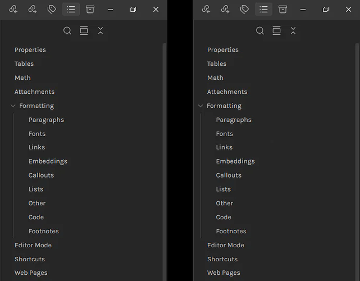Click the rectangle view icon in left panel outline

84,31
